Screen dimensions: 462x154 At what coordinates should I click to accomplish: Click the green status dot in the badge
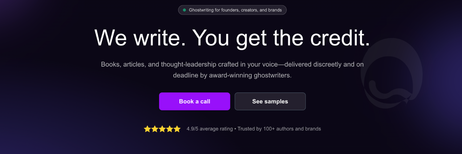pos(184,10)
